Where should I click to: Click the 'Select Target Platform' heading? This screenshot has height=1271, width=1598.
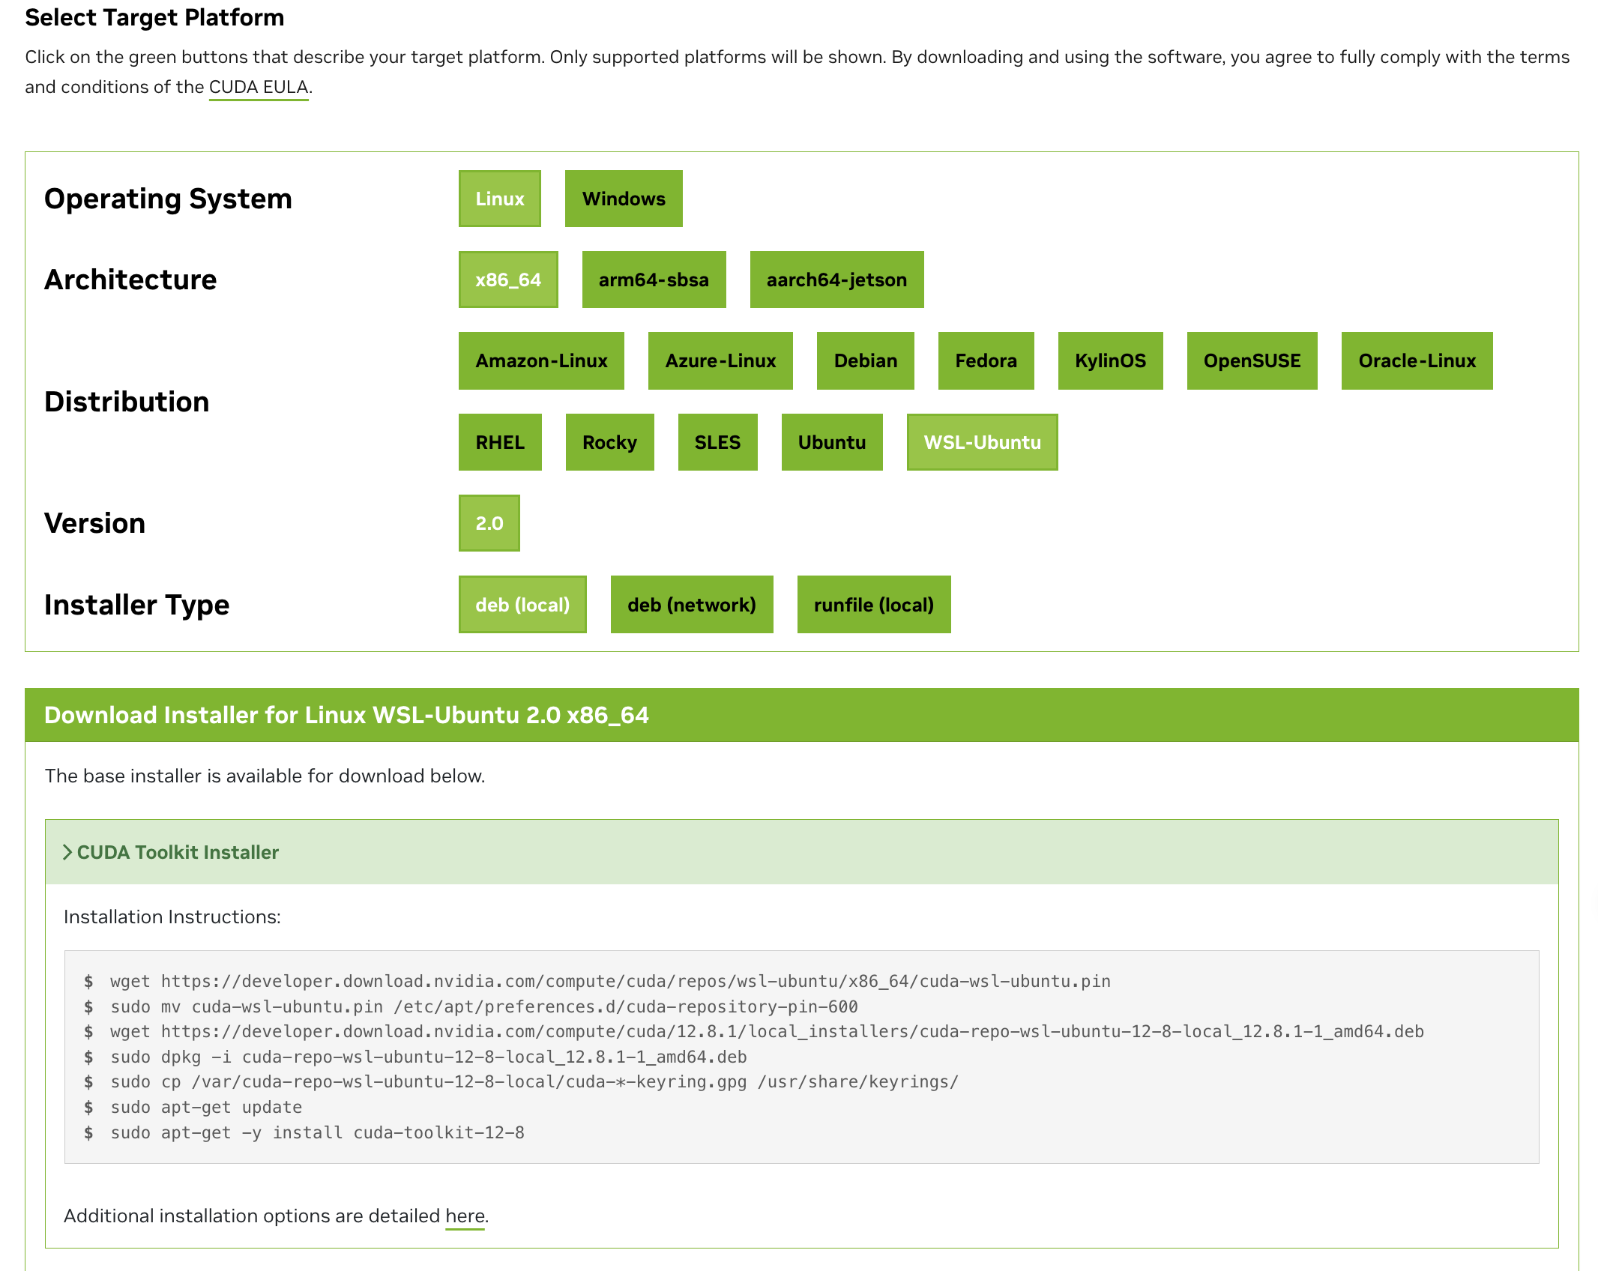tap(154, 17)
